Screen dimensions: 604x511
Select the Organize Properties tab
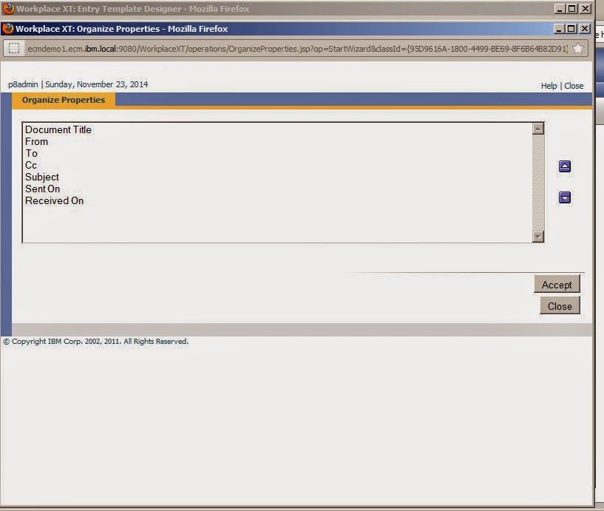[x=63, y=100]
